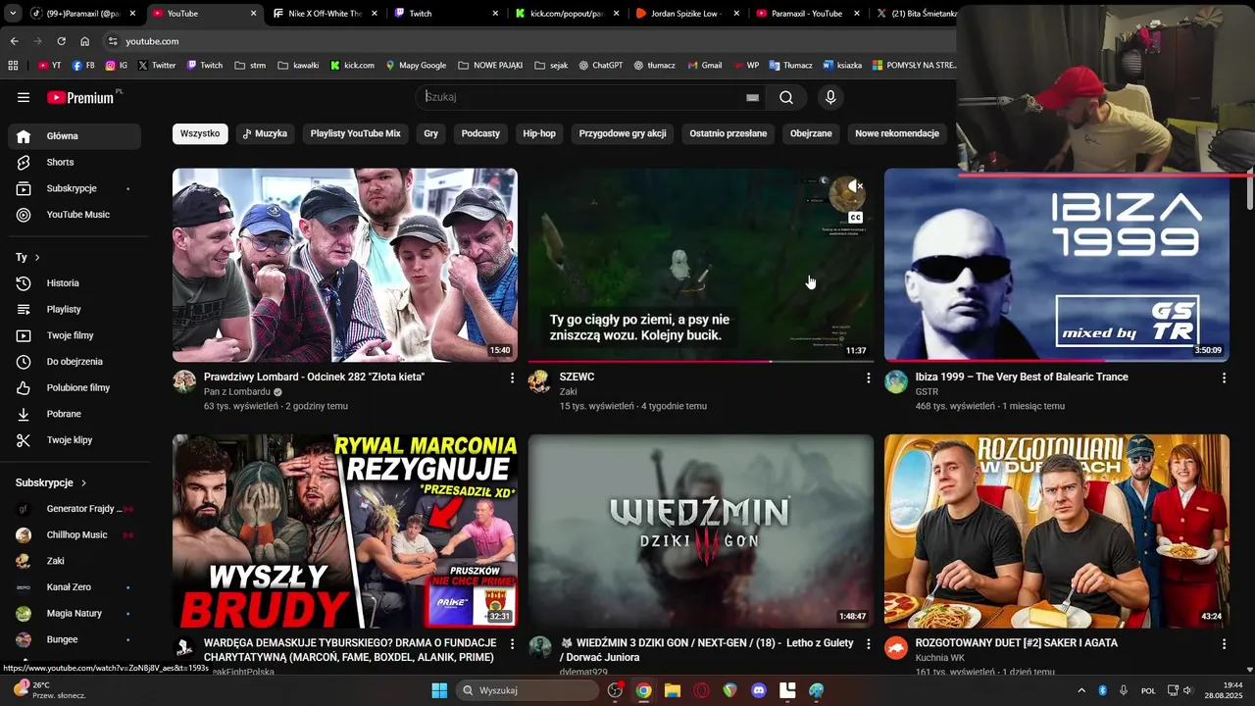The width and height of the screenshot is (1255, 706).
Task: Open Playlisty in the sidebar
Action: click(75, 309)
